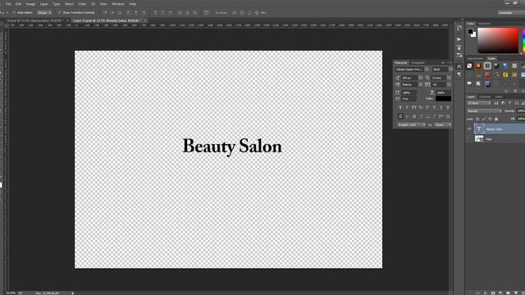Viewport: 525px width, 295px height.
Task: Toggle lock transparent pixels
Action: click(x=477, y=119)
